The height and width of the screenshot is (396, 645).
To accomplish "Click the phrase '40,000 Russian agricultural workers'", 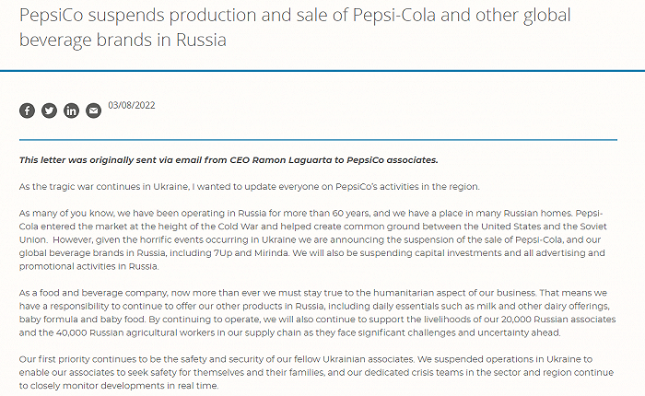I will pyautogui.click(x=128, y=332).
